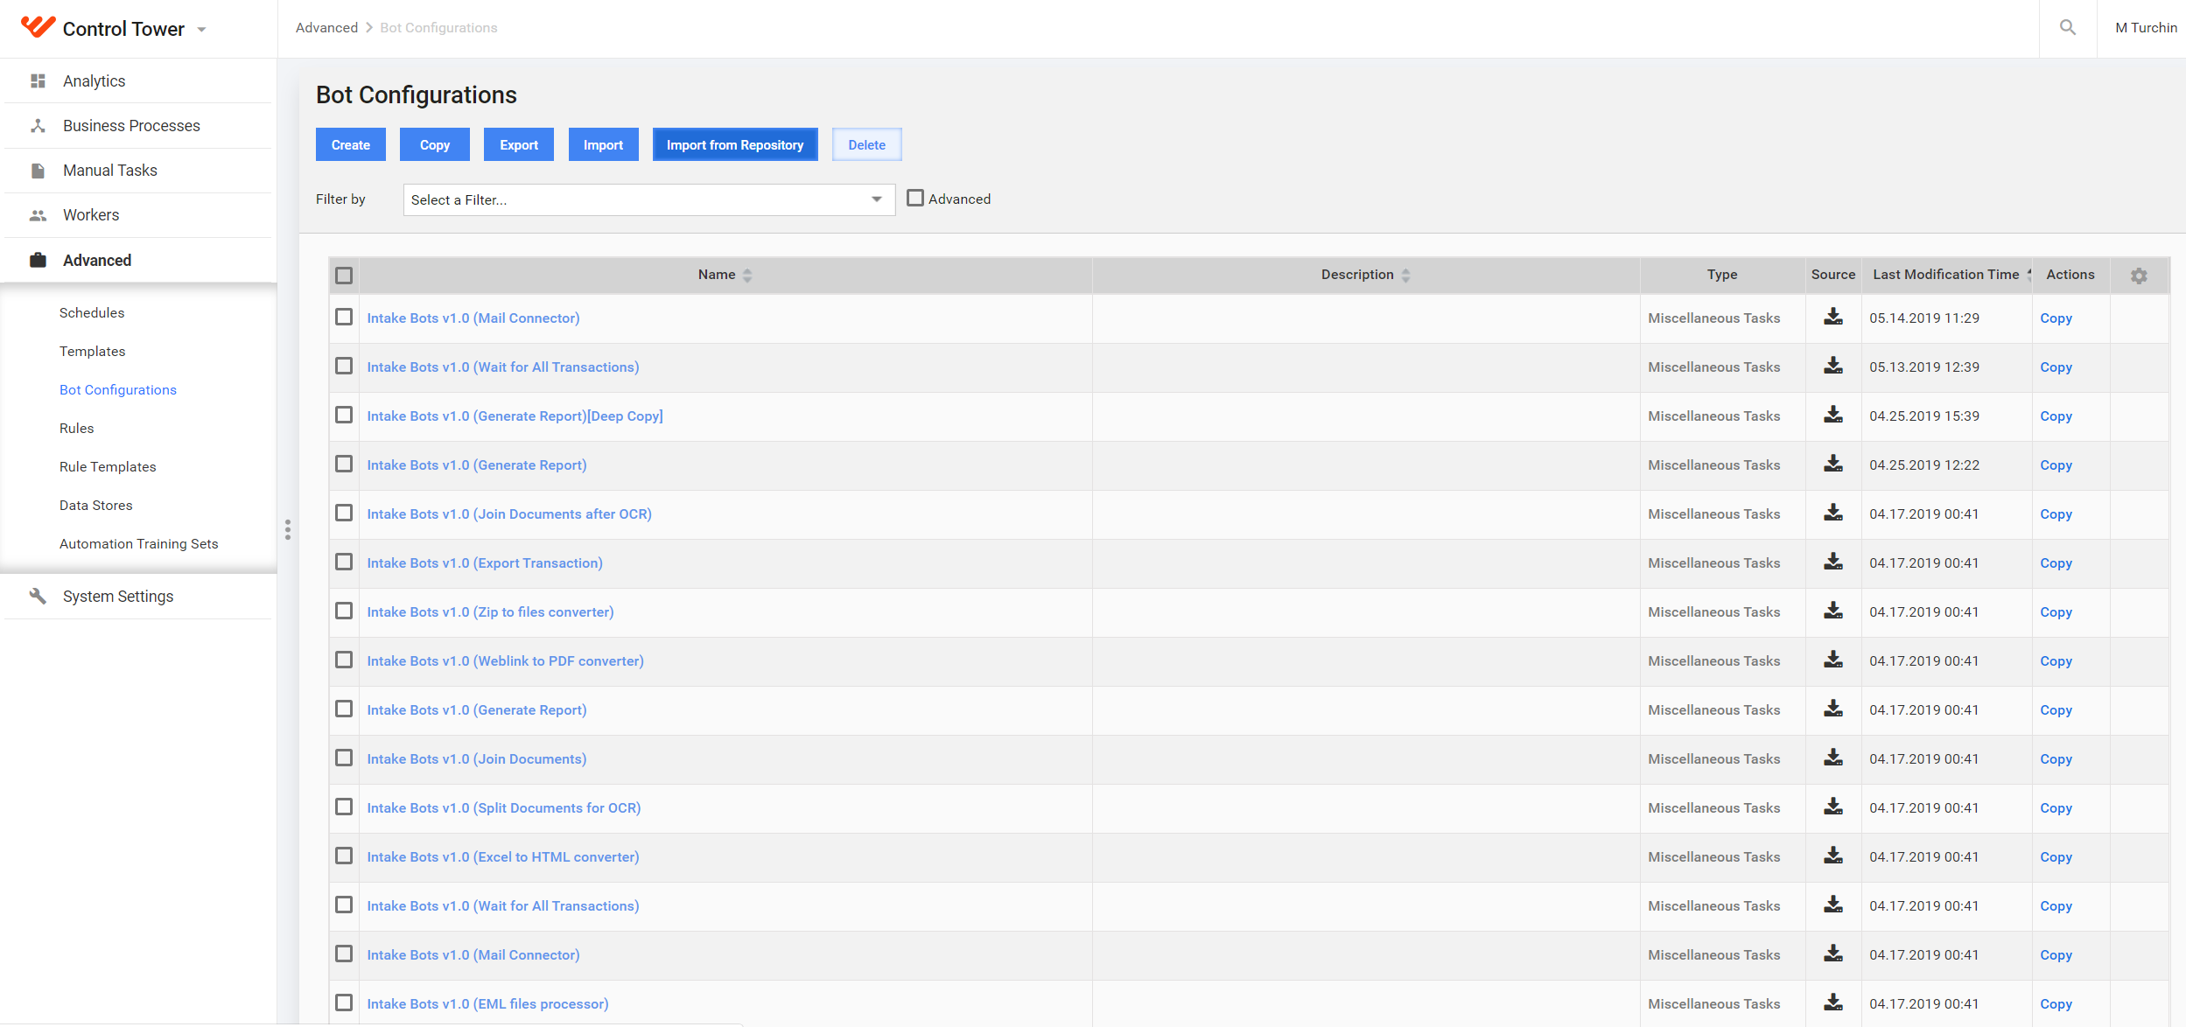Download source for the Mail Connector row dated 05.14.2019
This screenshot has width=2186, height=1027.
tap(1833, 317)
